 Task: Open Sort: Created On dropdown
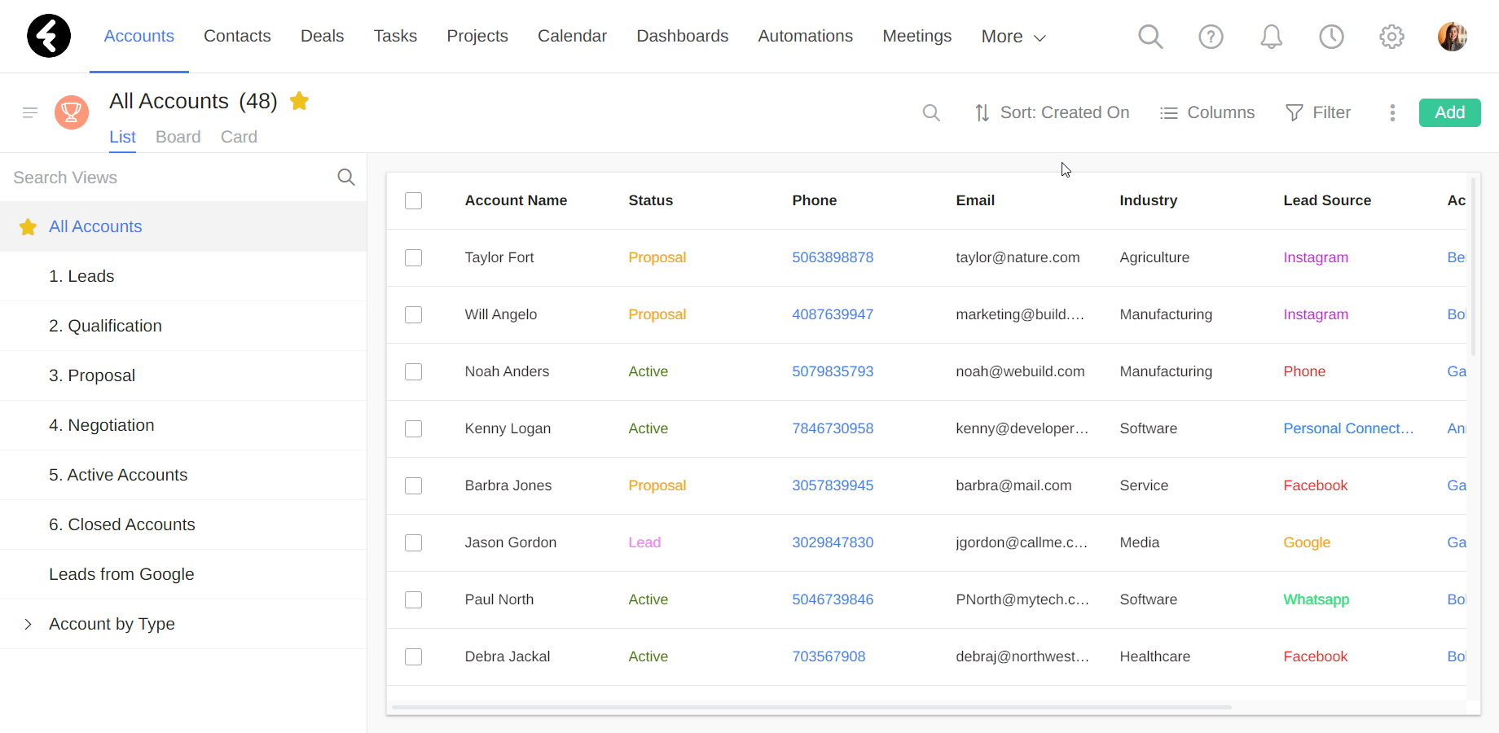pyautogui.click(x=1052, y=112)
